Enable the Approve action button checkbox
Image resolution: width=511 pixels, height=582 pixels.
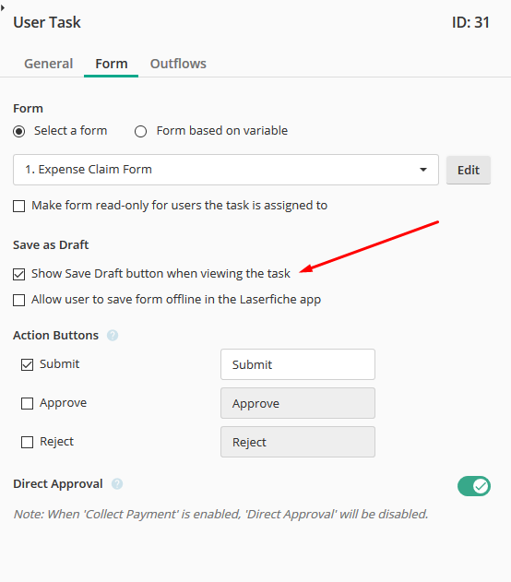pos(27,403)
